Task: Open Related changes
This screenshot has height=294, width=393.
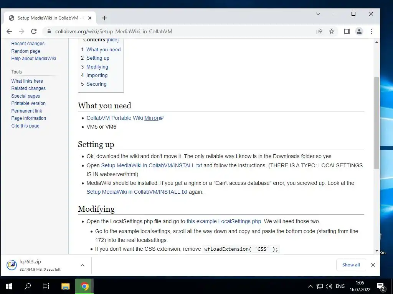Action: pyautogui.click(x=28, y=88)
